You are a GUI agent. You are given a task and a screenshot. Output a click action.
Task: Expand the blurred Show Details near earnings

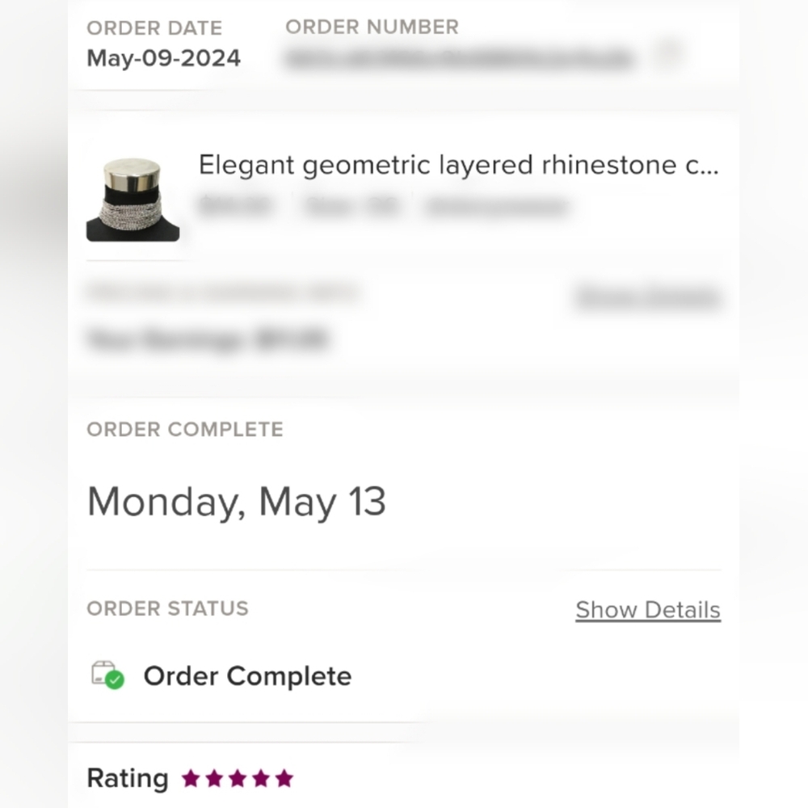(x=647, y=297)
